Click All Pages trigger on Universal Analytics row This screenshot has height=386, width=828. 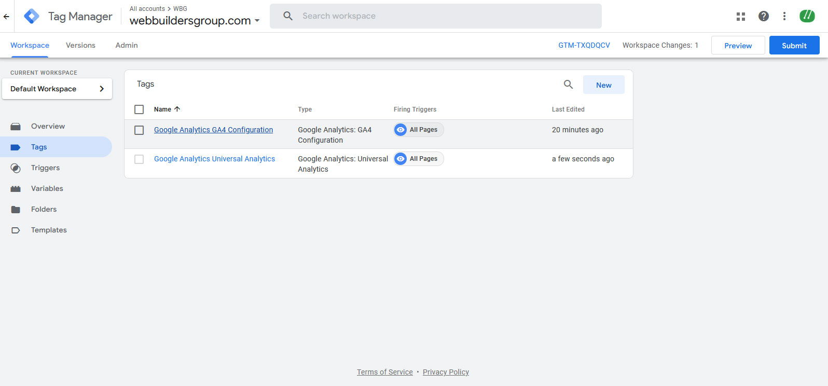pyautogui.click(x=419, y=159)
